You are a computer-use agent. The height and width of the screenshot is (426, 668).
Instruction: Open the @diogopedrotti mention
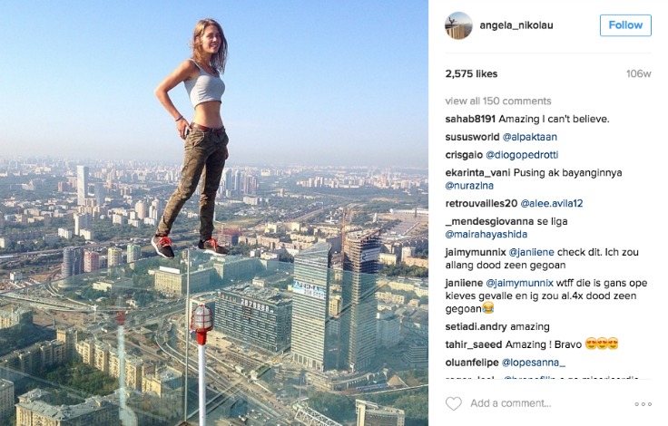coord(522,155)
